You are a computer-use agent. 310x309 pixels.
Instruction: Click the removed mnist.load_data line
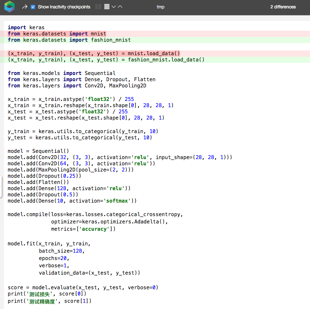click(93, 53)
